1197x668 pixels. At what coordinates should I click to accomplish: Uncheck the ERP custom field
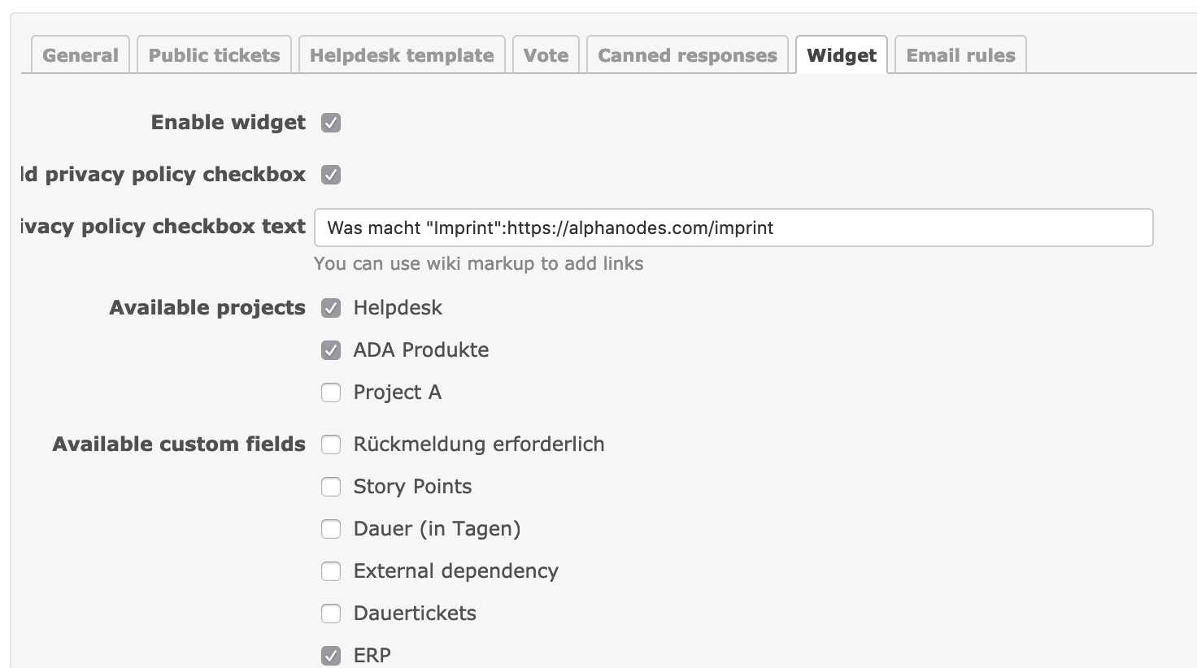click(x=331, y=655)
